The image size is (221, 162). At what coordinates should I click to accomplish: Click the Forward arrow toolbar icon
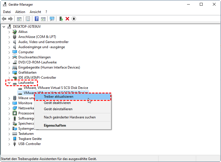pos(10,19)
